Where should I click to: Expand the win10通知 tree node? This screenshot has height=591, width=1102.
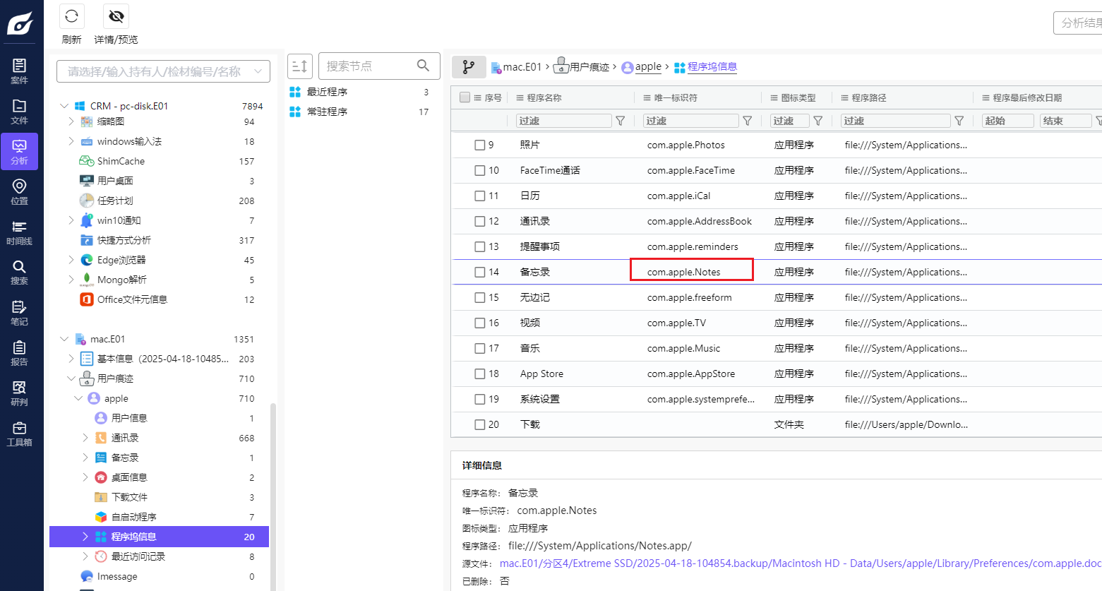(x=71, y=220)
